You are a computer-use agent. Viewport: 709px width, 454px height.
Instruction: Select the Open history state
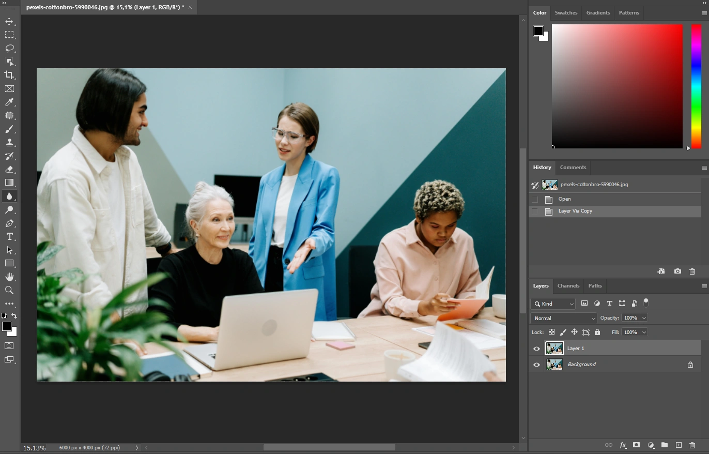click(615, 199)
